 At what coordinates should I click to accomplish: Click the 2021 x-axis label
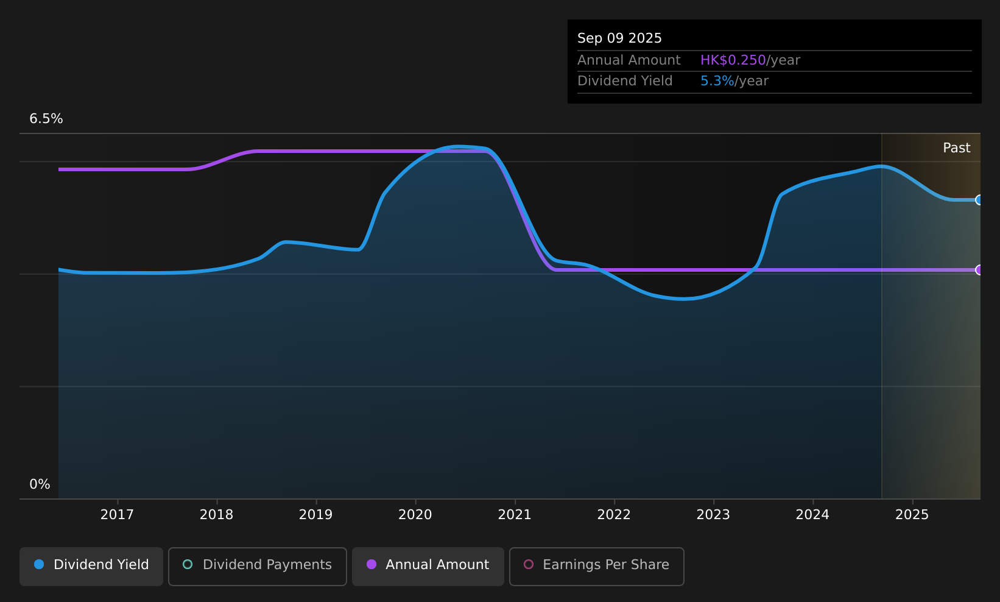[515, 515]
